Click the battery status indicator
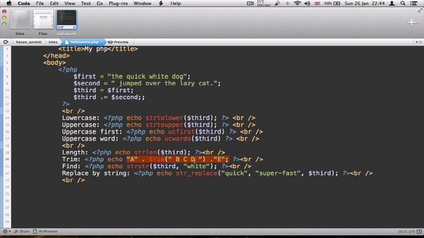 (x=332, y=3)
